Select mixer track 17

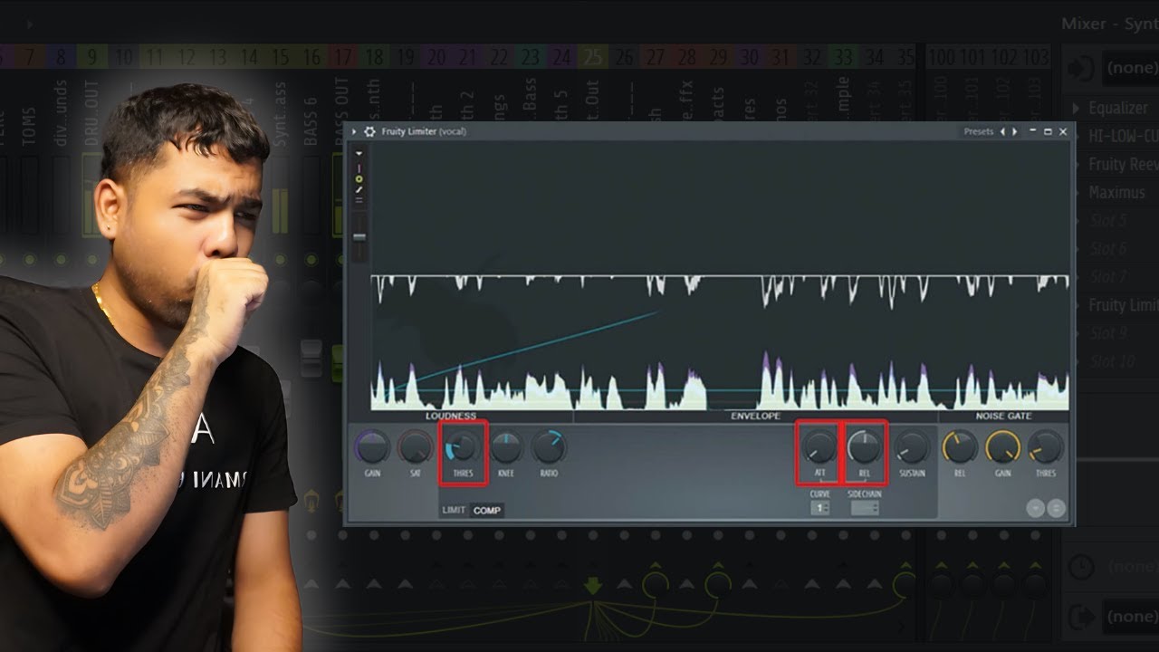tap(342, 57)
